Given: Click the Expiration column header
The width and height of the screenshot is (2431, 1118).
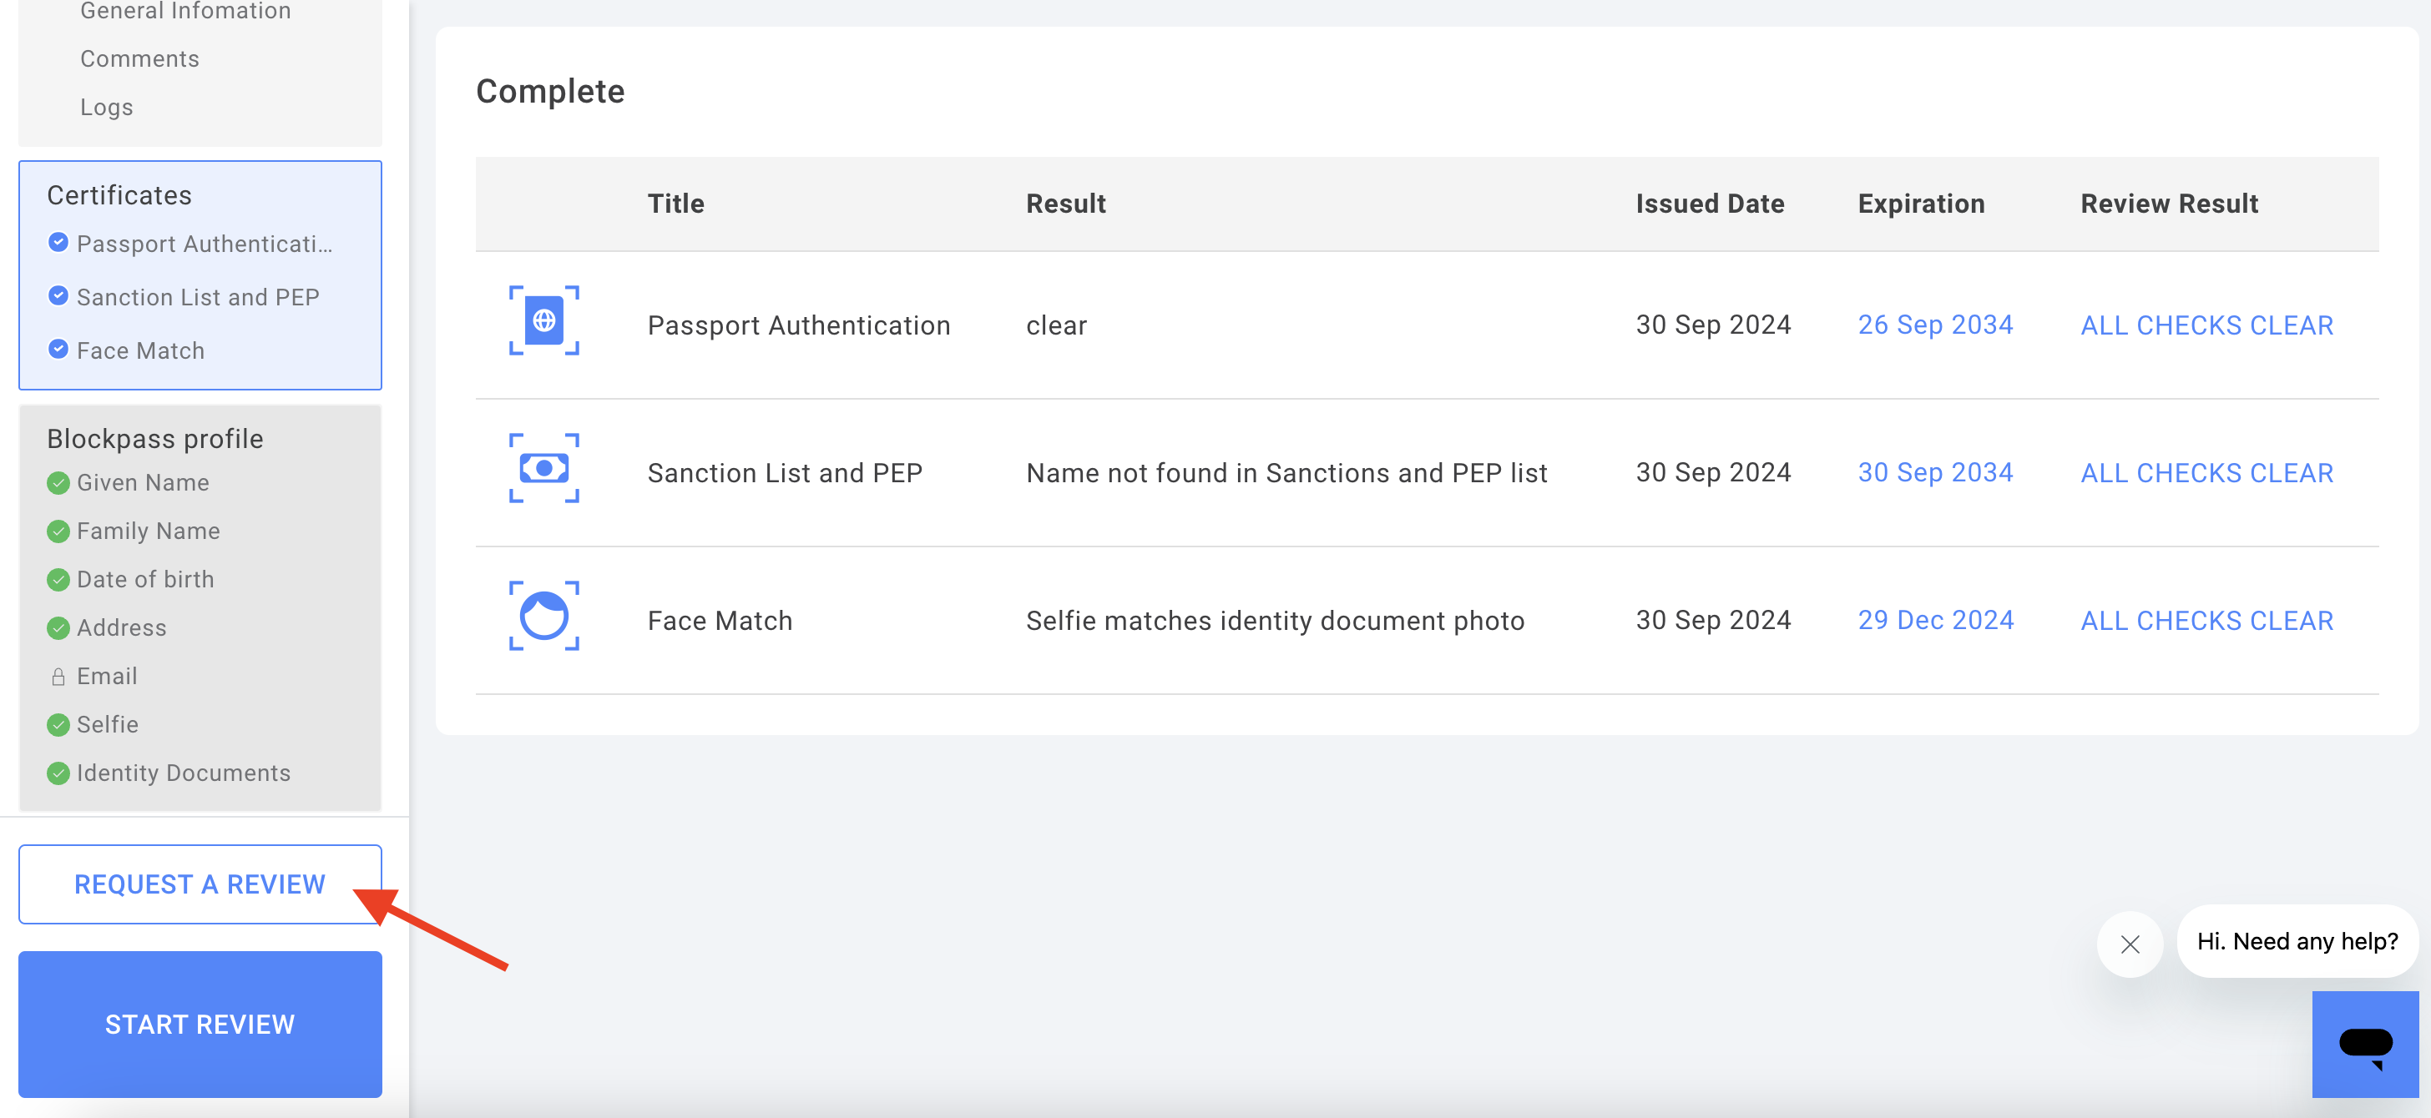Looking at the screenshot, I should pos(1922,204).
